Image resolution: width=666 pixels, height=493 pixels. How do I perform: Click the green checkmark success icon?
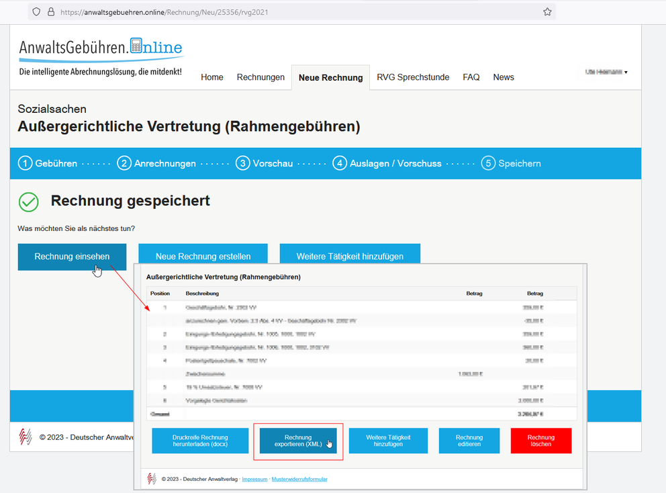pyautogui.click(x=27, y=203)
